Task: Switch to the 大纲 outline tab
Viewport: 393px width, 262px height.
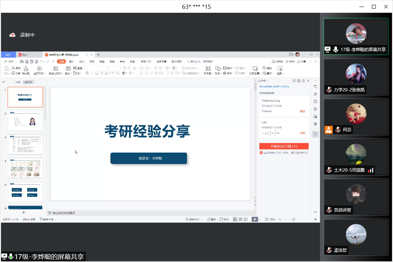Action: pos(18,82)
